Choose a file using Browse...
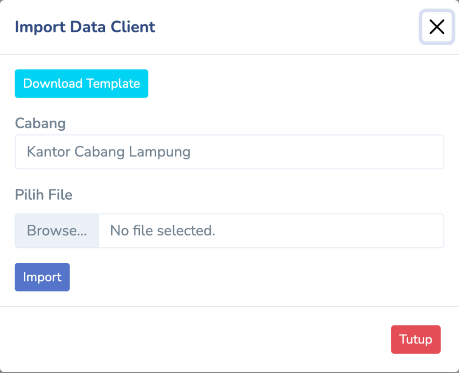 (57, 231)
